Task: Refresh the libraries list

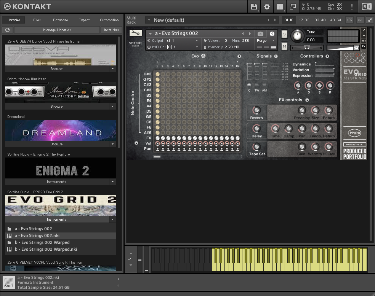Action: click(x=7, y=30)
